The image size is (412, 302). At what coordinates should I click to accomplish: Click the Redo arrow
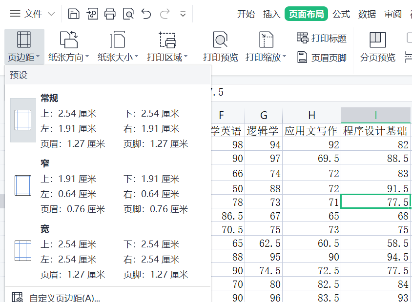pyautogui.click(x=165, y=14)
